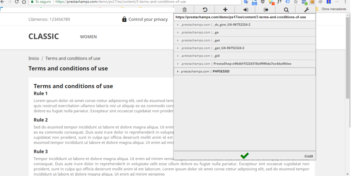Click the blue tag extension icon
355x176 pixels.
(x=288, y=2)
